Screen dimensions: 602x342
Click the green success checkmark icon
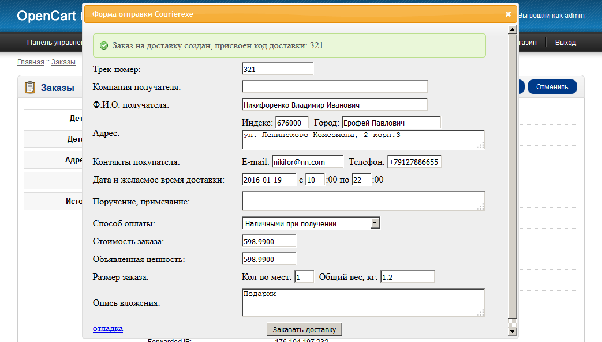coord(104,45)
